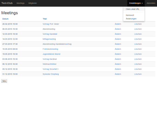Screen dimensions: 157x119
Task: Go to Meetings in the navbar
Action: [x=21, y=3]
